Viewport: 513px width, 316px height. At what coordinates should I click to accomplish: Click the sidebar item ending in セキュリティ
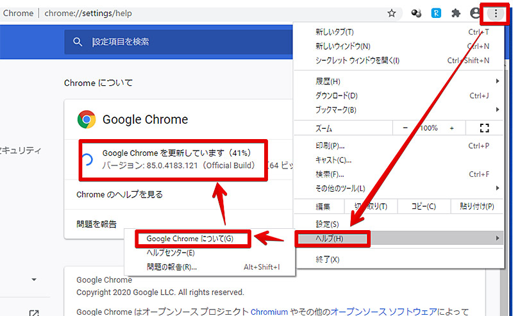point(20,150)
